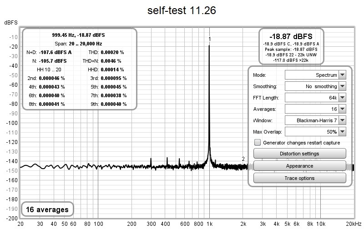The height and width of the screenshot is (229, 364).
Task: Open the Max Overlap dropdown arrow
Action: point(343,132)
